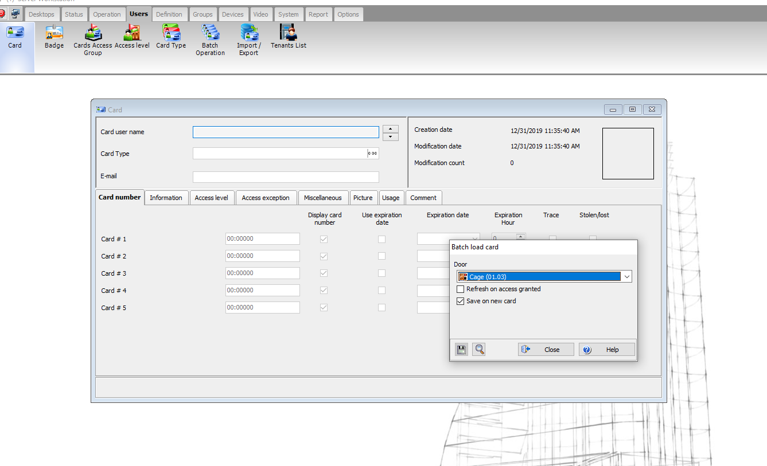Open the Import / Export tool
The width and height of the screenshot is (767, 466).
(x=249, y=39)
